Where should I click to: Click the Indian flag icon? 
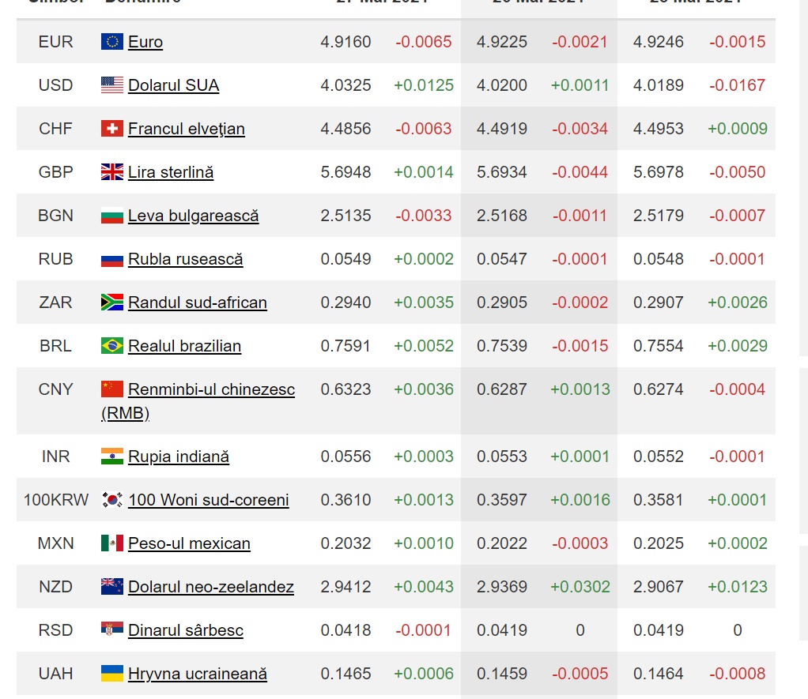111,456
